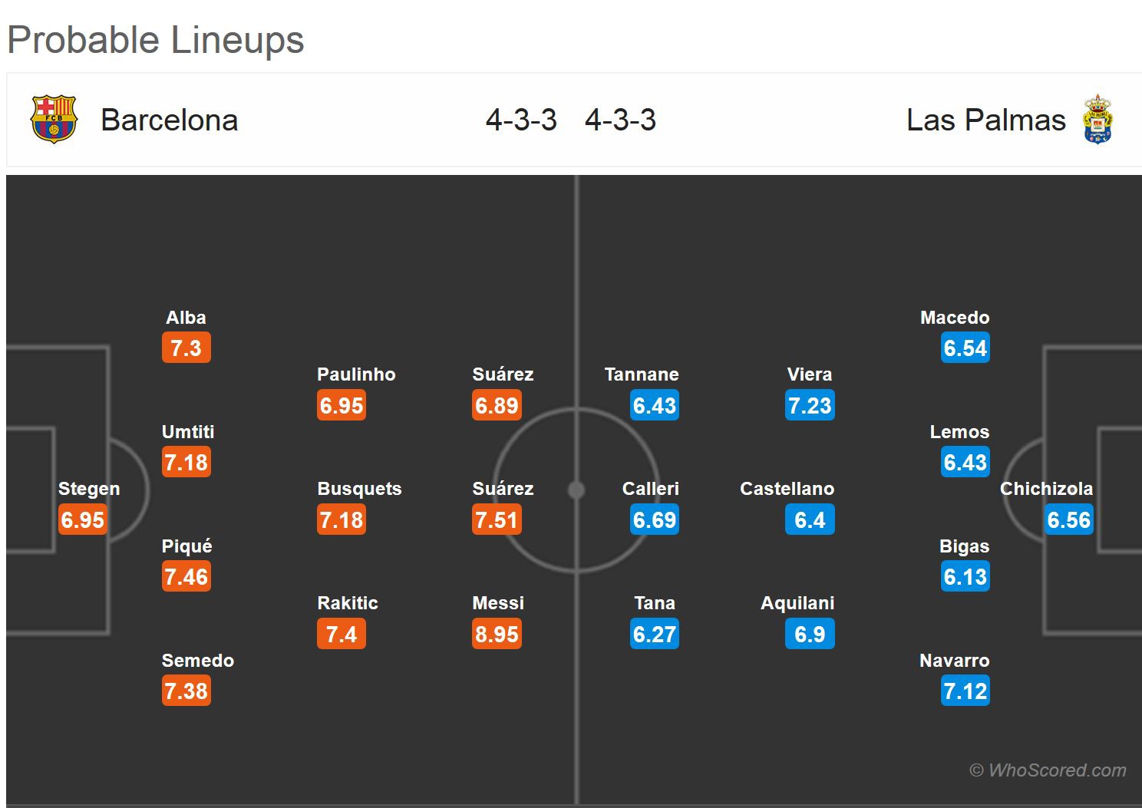1142x808 pixels.
Task: Click Calleri's 6.69 rating badge
Action: pos(655,520)
